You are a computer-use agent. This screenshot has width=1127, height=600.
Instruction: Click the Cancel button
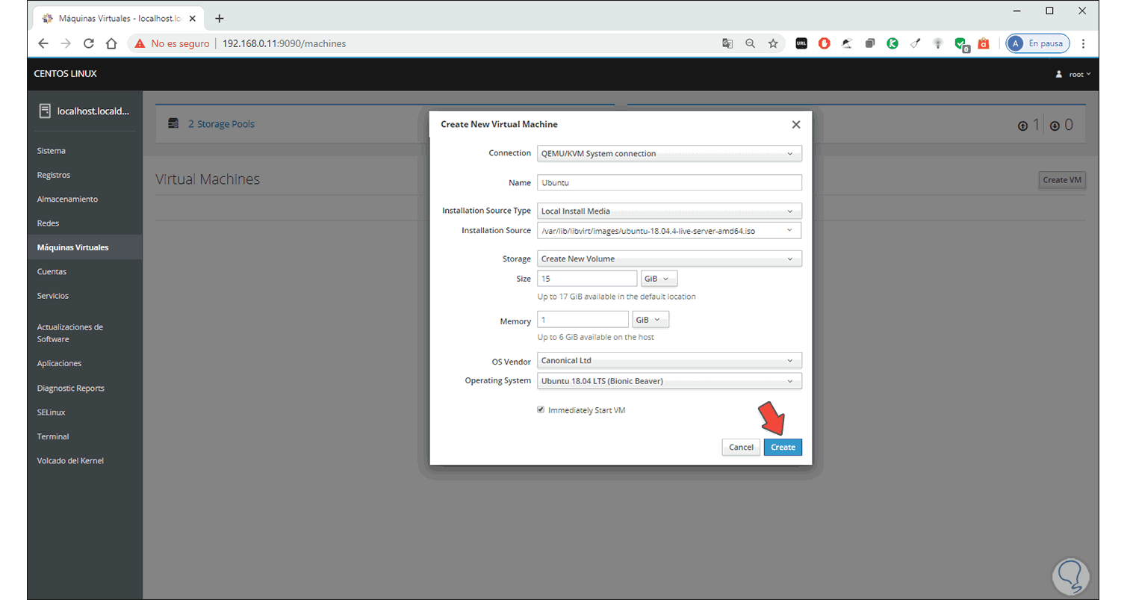(x=741, y=447)
